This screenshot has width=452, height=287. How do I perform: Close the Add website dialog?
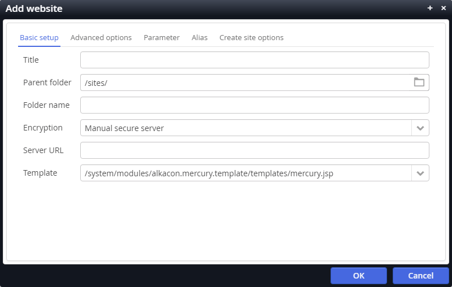444,8
